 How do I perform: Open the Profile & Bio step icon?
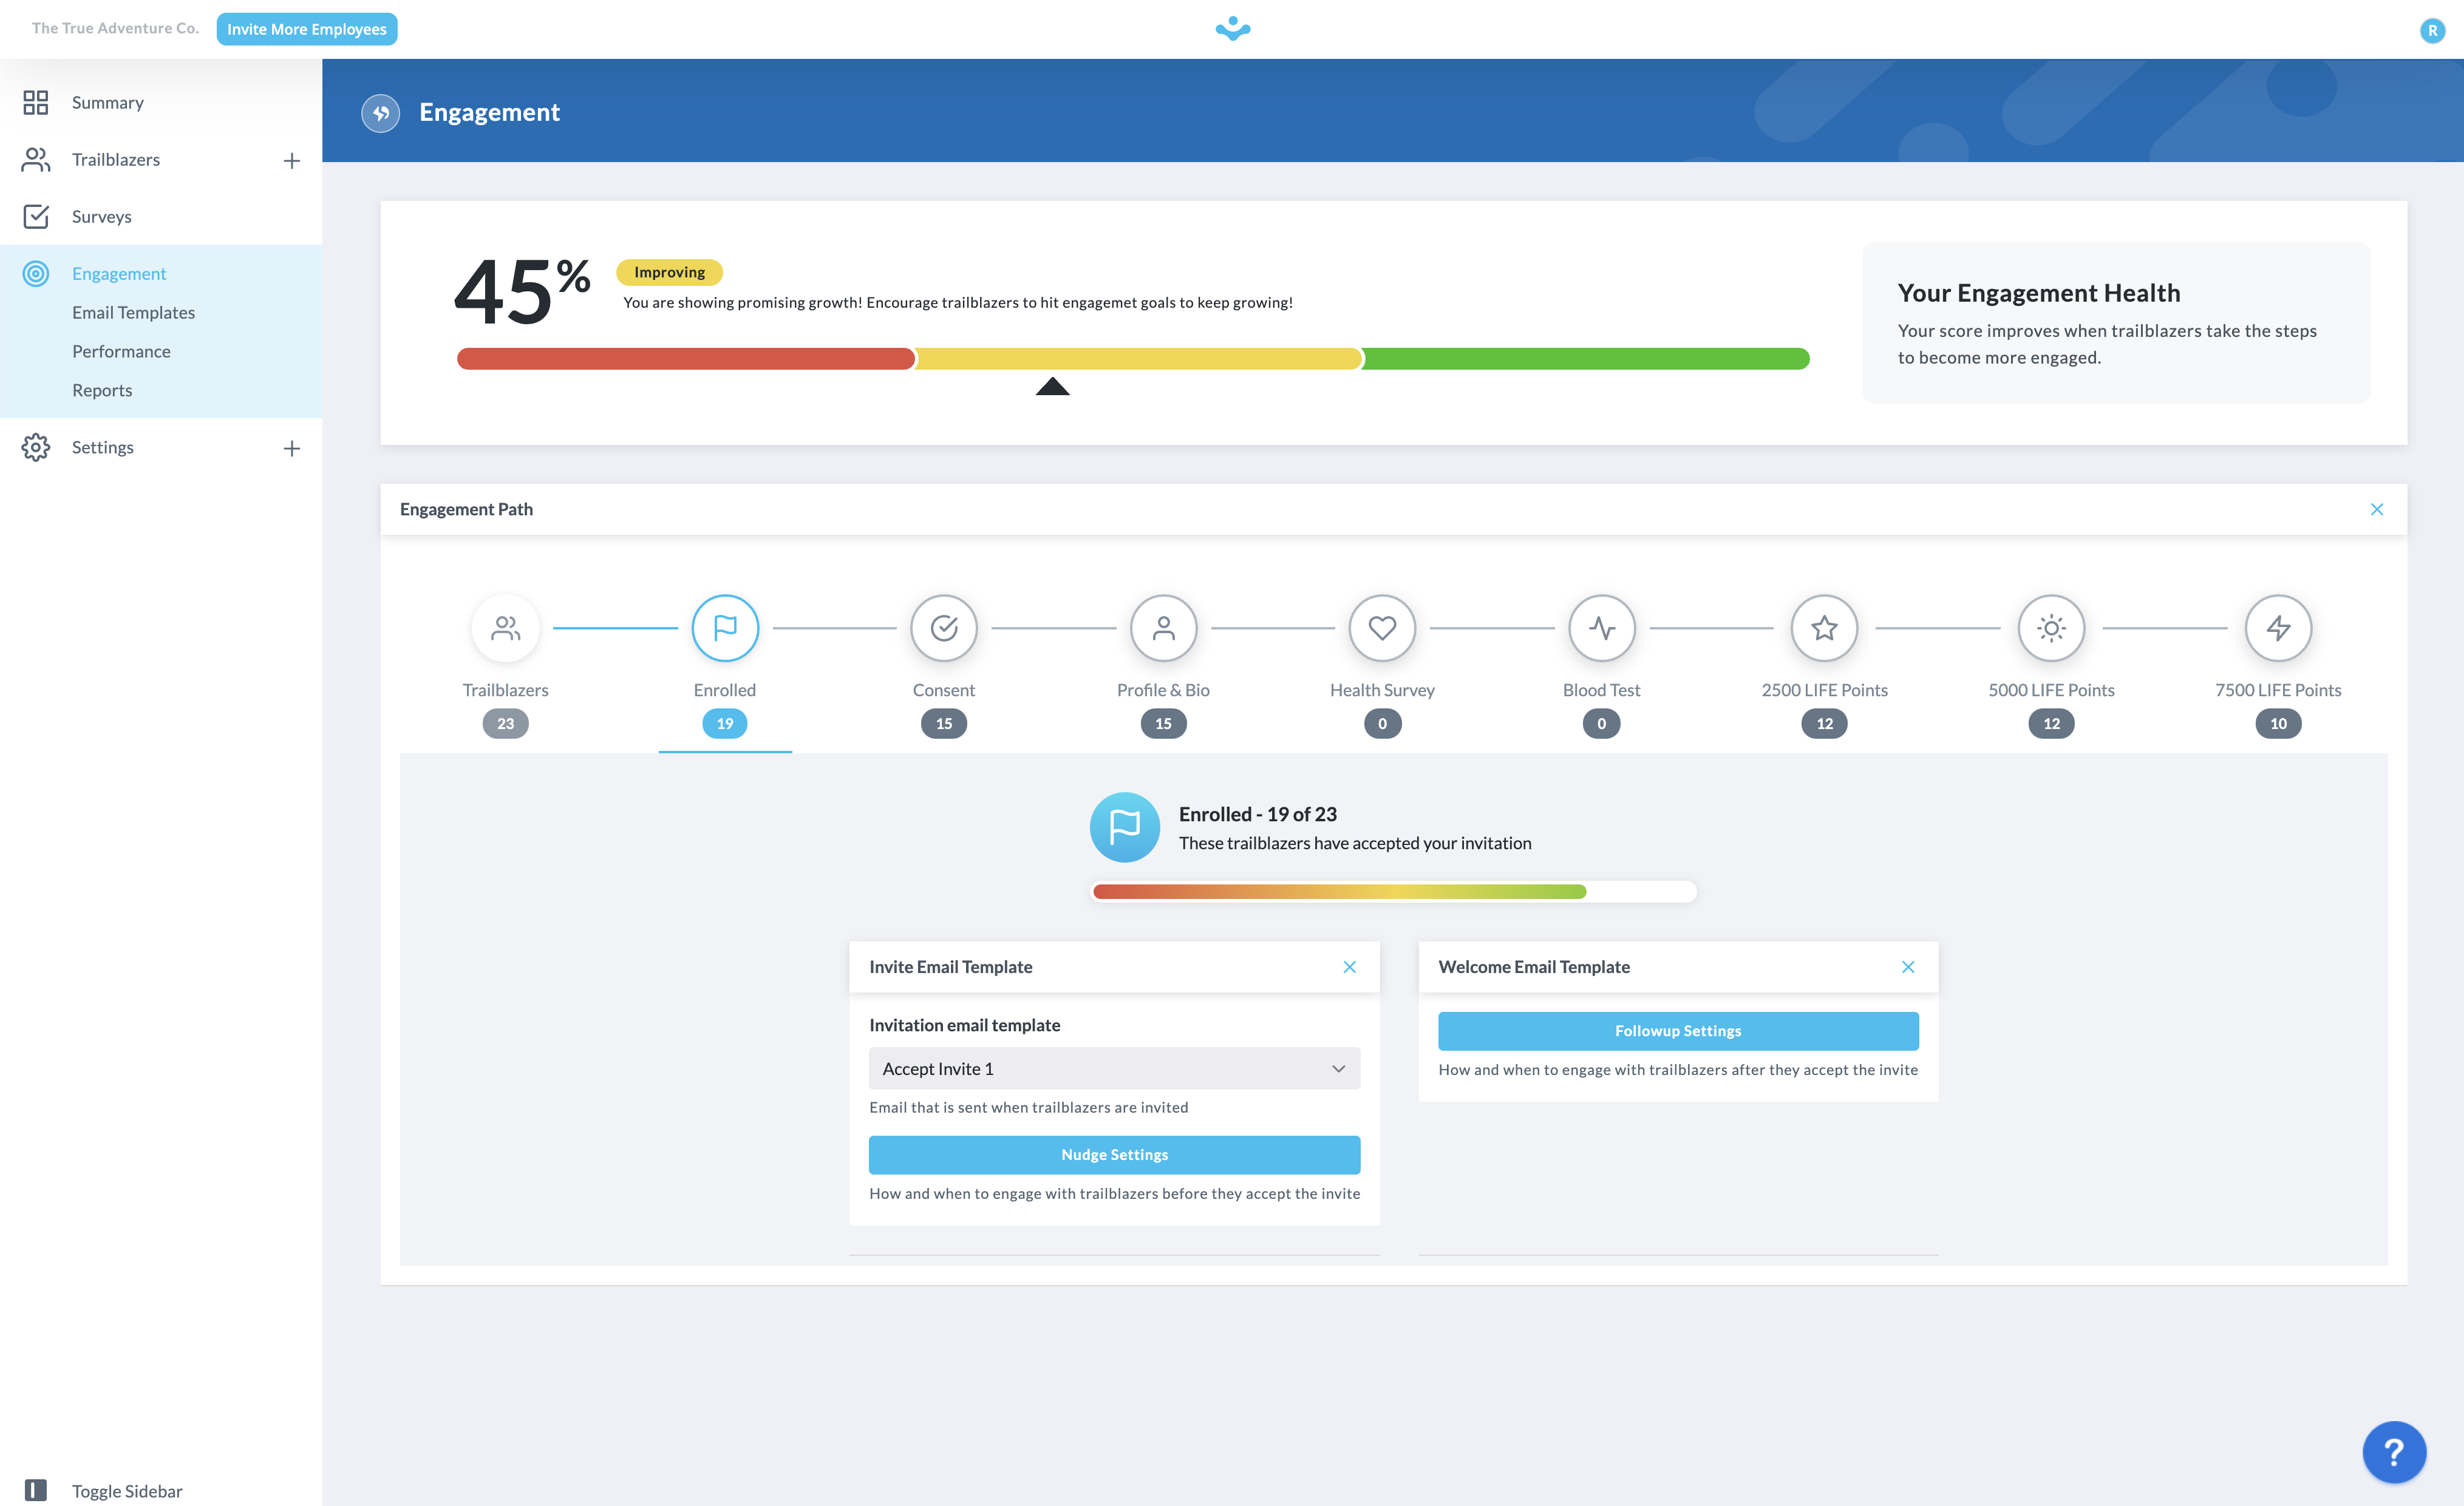click(x=1162, y=628)
